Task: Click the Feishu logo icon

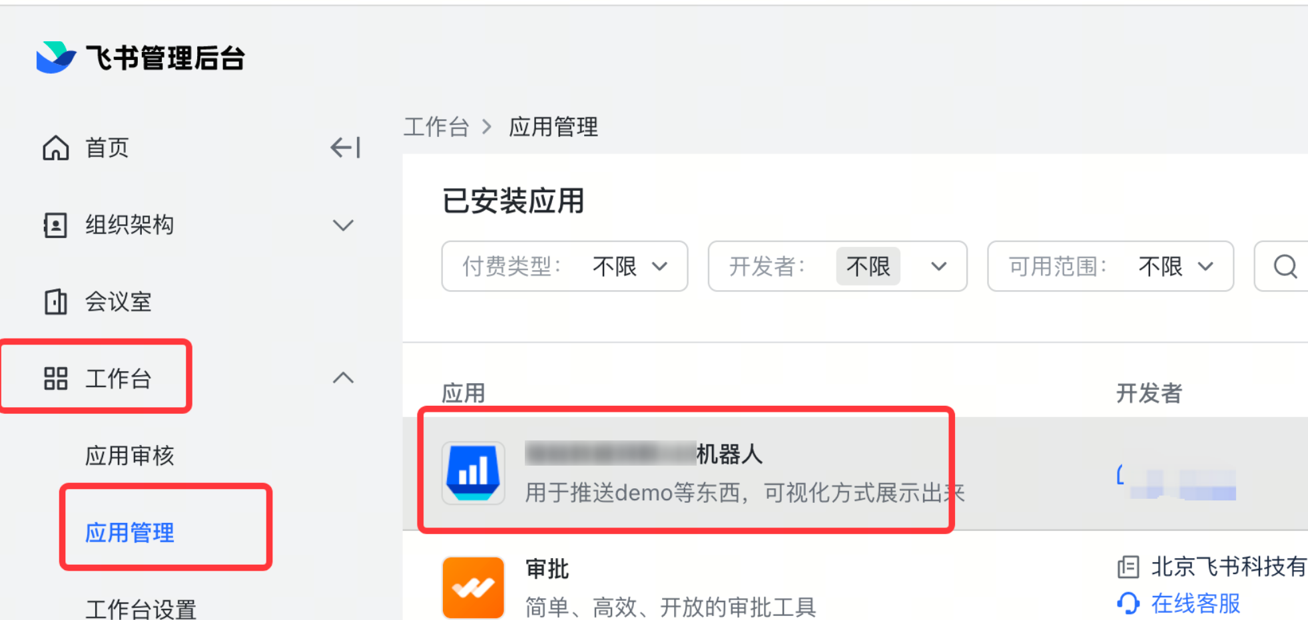Action: (x=55, y=57)
